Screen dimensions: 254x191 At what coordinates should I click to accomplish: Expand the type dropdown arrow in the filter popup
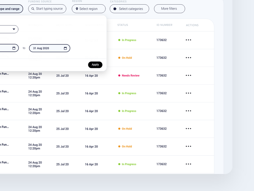[14, 29]
